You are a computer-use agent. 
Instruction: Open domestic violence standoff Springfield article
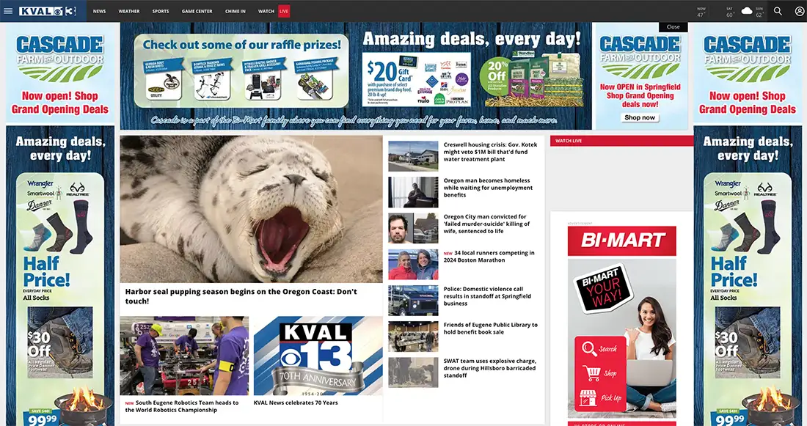click(487, 295)
